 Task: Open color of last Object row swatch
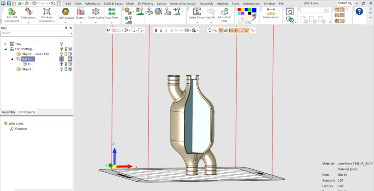(x=65, y=69)
